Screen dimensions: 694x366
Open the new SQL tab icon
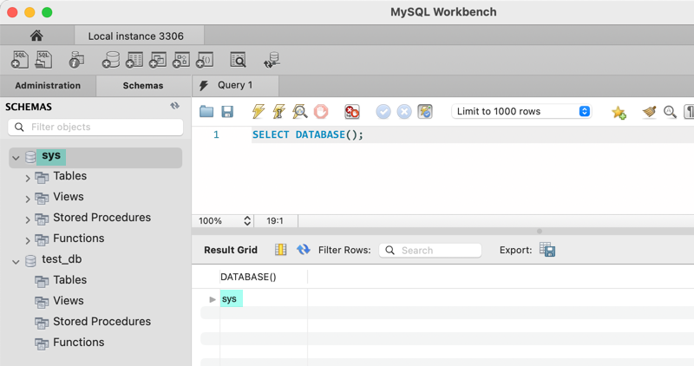[20, 60]
